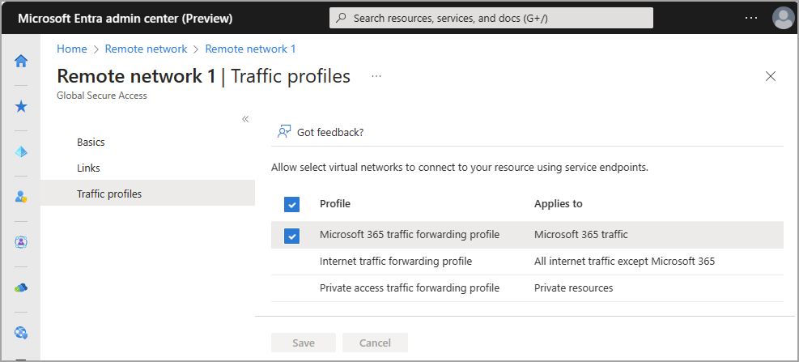Click the Got feedback? link
Image resolution: width=799 pixels, height=362 pixels.
(330, 133)
